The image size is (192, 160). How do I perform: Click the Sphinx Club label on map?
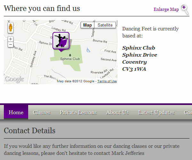coord(70,59)
